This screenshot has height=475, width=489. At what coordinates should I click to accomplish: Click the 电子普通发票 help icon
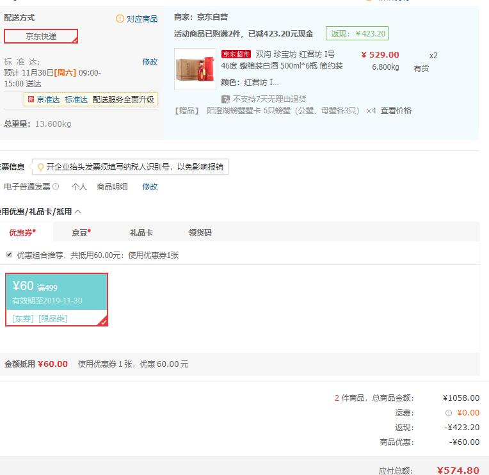(56, 186)
